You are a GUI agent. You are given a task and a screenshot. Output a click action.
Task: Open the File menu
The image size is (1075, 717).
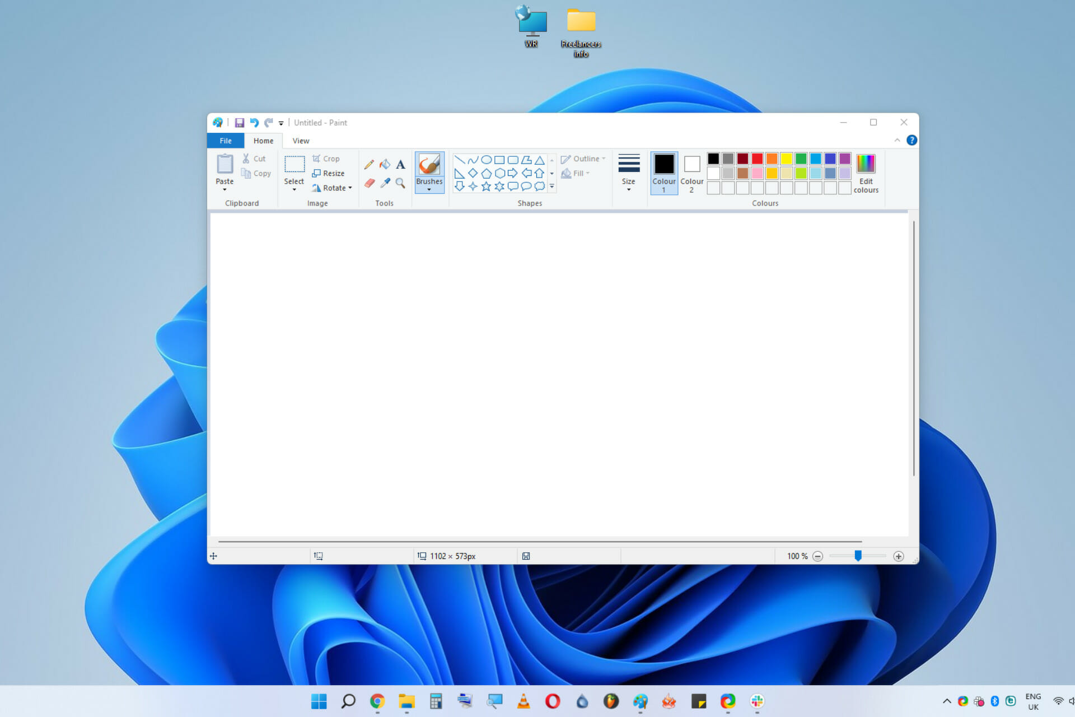[226, 140]
